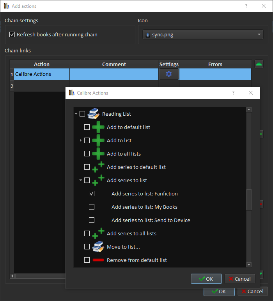Toggle Refresh books after running chain checkbox
The image size is (273, 301).
[12, 34]
